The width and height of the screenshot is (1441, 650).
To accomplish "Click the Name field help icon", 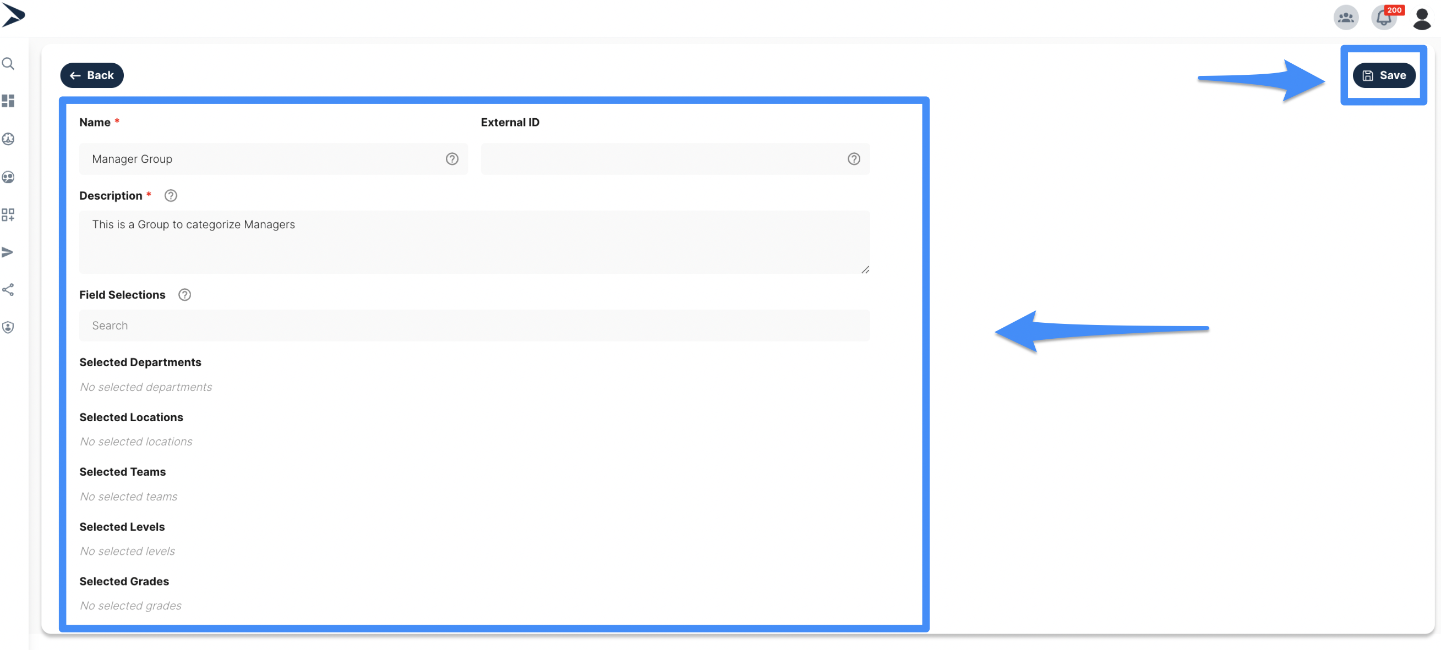I will click(x=452, y=159).
